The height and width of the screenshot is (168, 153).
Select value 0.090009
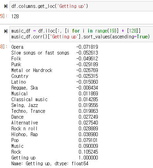click(x=88, y=146)
